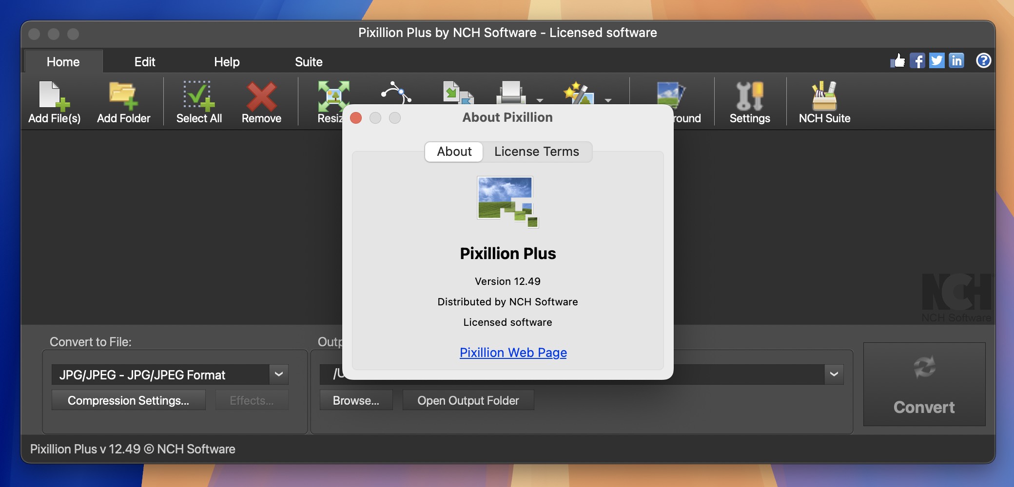Share via the Twitter icon
Screen dimensions: 1014x487
pos(936,61)
